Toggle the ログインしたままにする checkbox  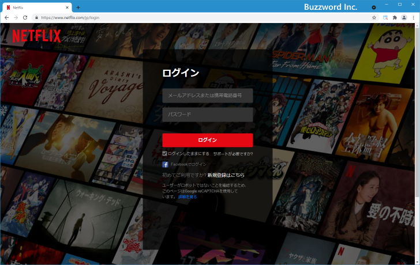pos(165,153)
